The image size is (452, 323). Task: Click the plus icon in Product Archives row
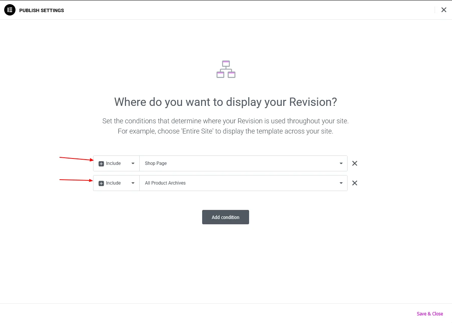101,183
